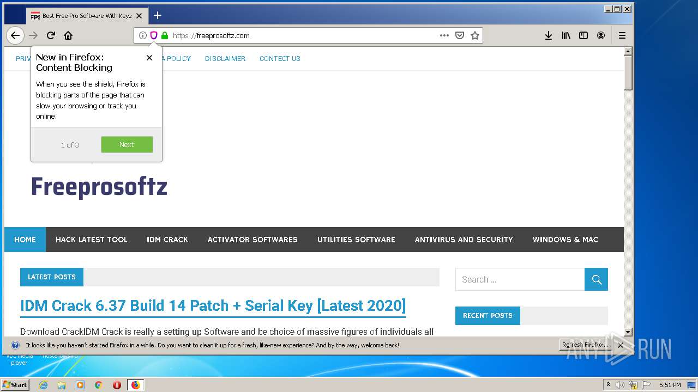Open UTILITIES SOFTWARE menu item
Screen dimensions: 698x392
click(356, 240)
